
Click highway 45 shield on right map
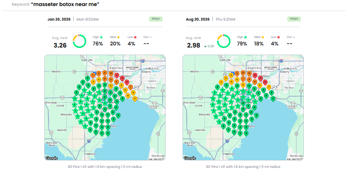point(190,133)
